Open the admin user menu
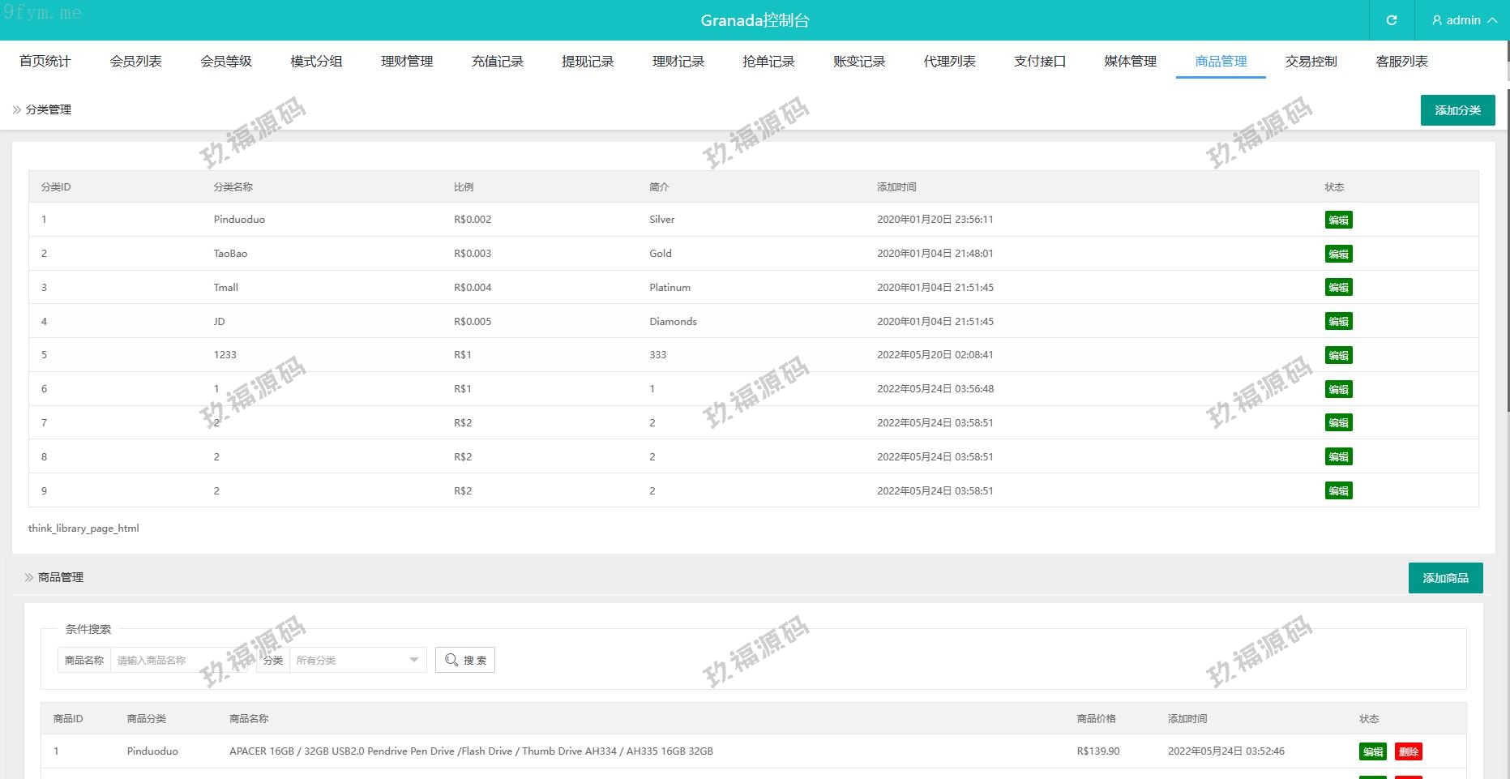1510x779 pixels. (x=1463, y=20)
